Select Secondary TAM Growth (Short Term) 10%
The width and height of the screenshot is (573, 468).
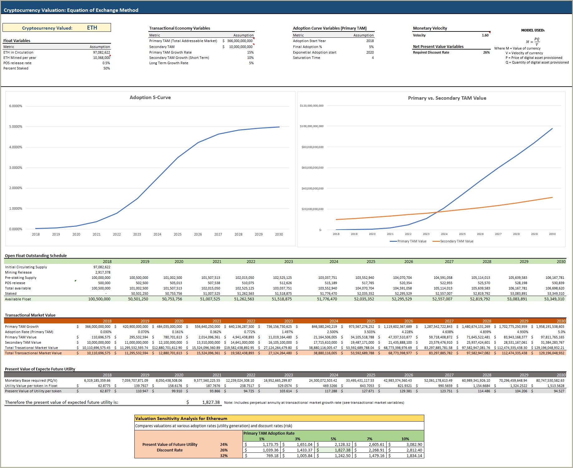point(250,58)
